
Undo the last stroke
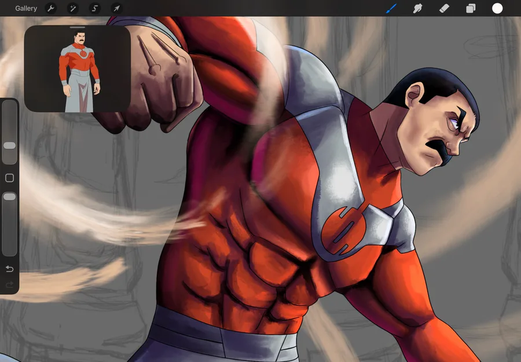pyautogui.click(x=10, y=269)
